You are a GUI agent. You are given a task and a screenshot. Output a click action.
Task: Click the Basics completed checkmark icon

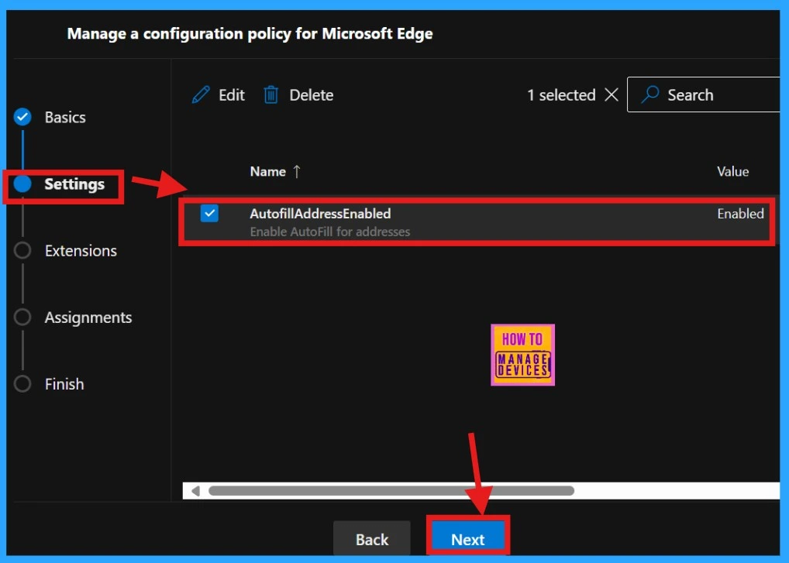click(x=22, y=117)
